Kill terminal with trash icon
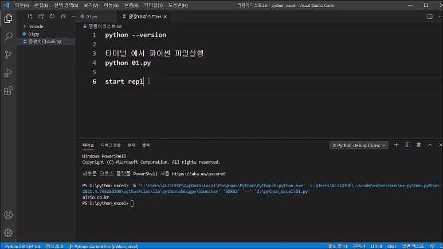443x249 pixels. 418,145
